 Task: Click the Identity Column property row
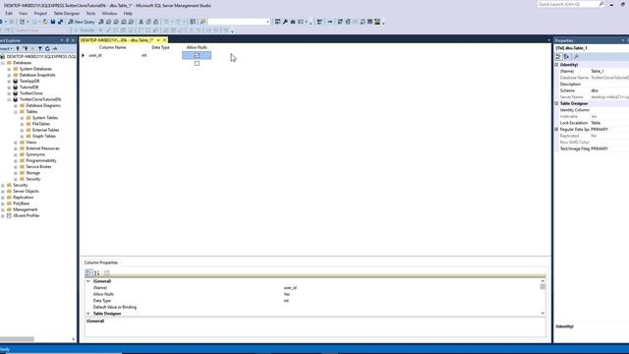coord(592,110)
